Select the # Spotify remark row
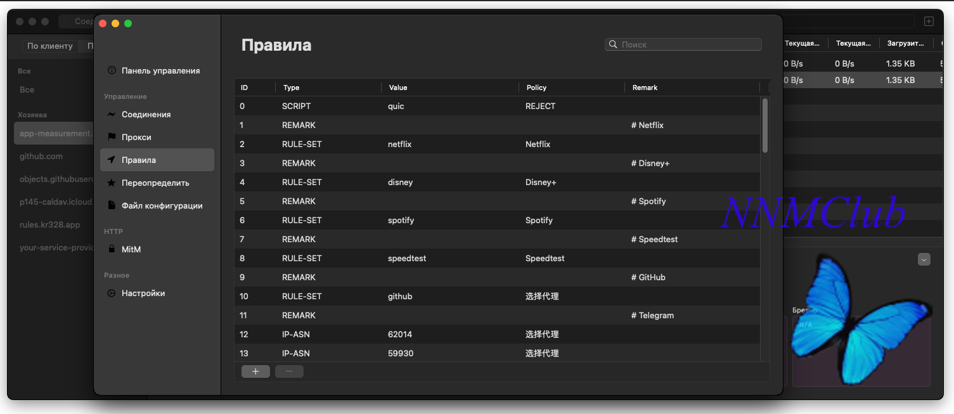The height and width of the screenshot is (414, 954). click(497, 201)
